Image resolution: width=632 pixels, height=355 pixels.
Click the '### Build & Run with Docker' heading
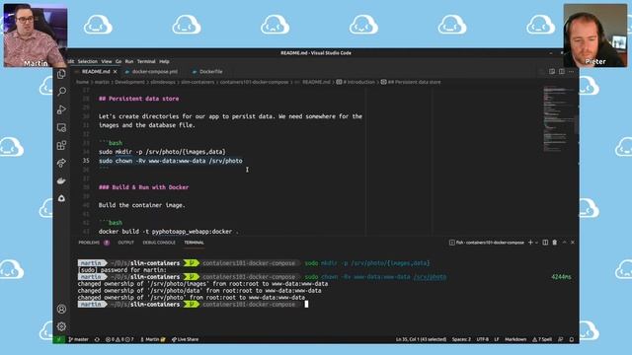pyautogui.click(x=143, y=187)
